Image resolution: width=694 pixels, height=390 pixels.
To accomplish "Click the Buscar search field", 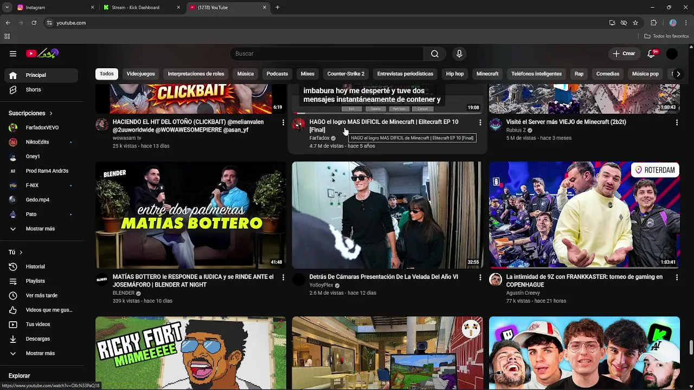I will 327,54.
